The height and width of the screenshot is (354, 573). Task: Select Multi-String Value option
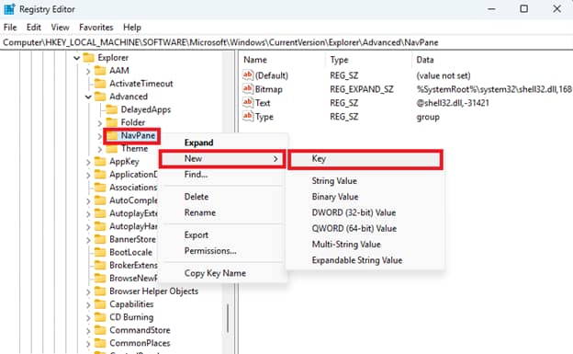coord(365,245)
